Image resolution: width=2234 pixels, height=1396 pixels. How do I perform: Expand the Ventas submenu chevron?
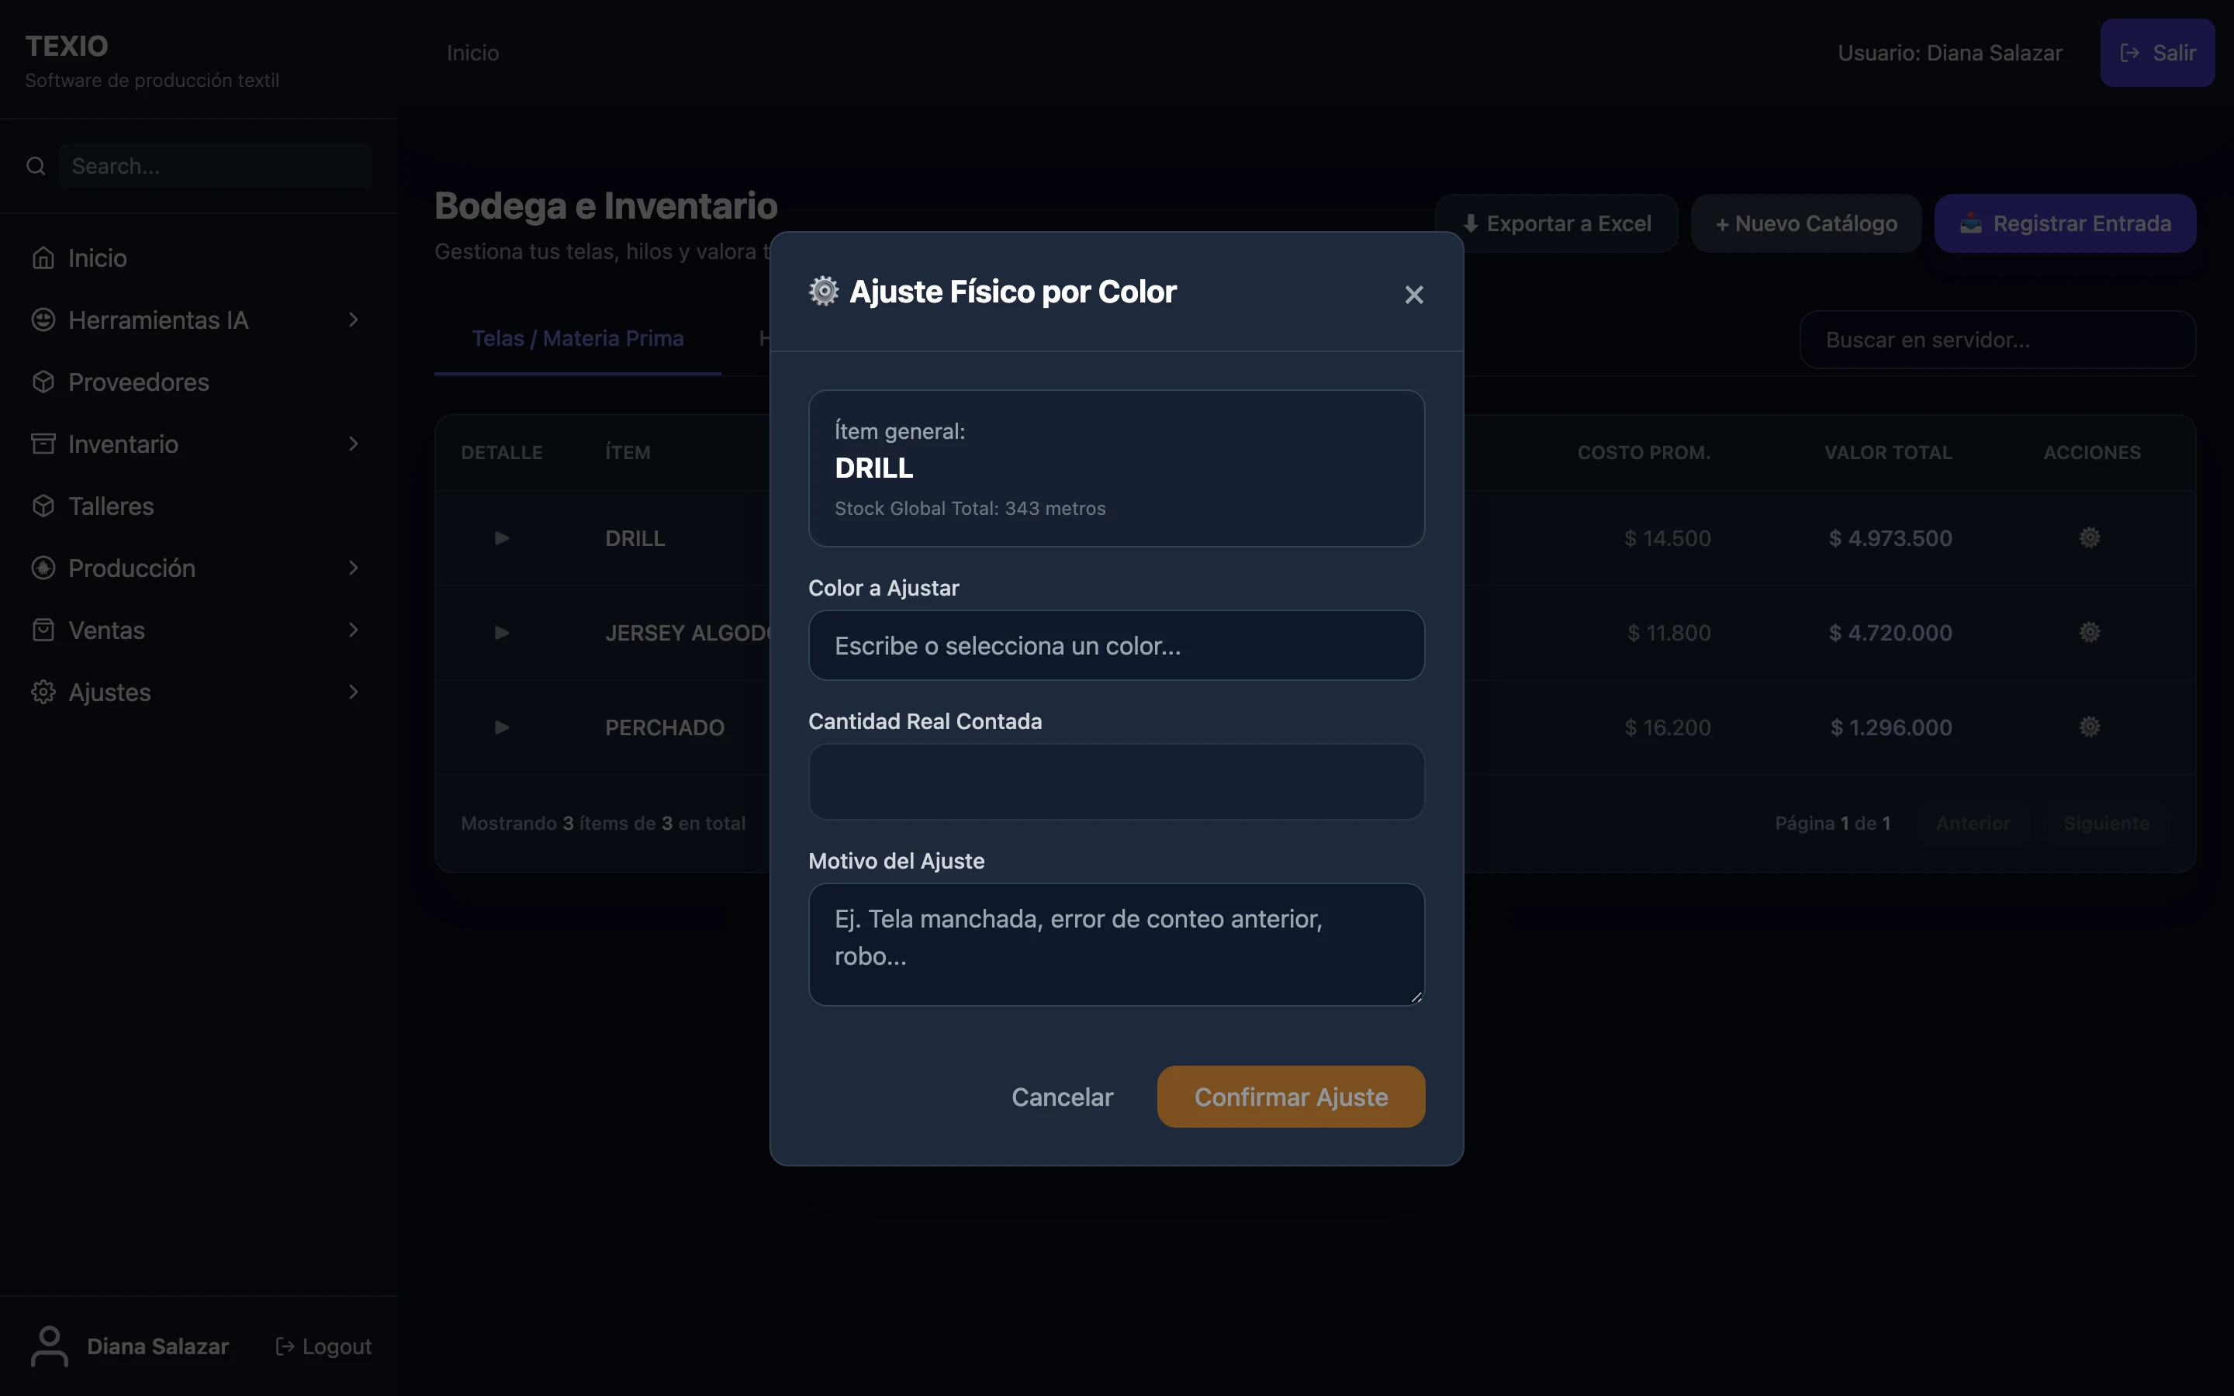click(354, 630)
